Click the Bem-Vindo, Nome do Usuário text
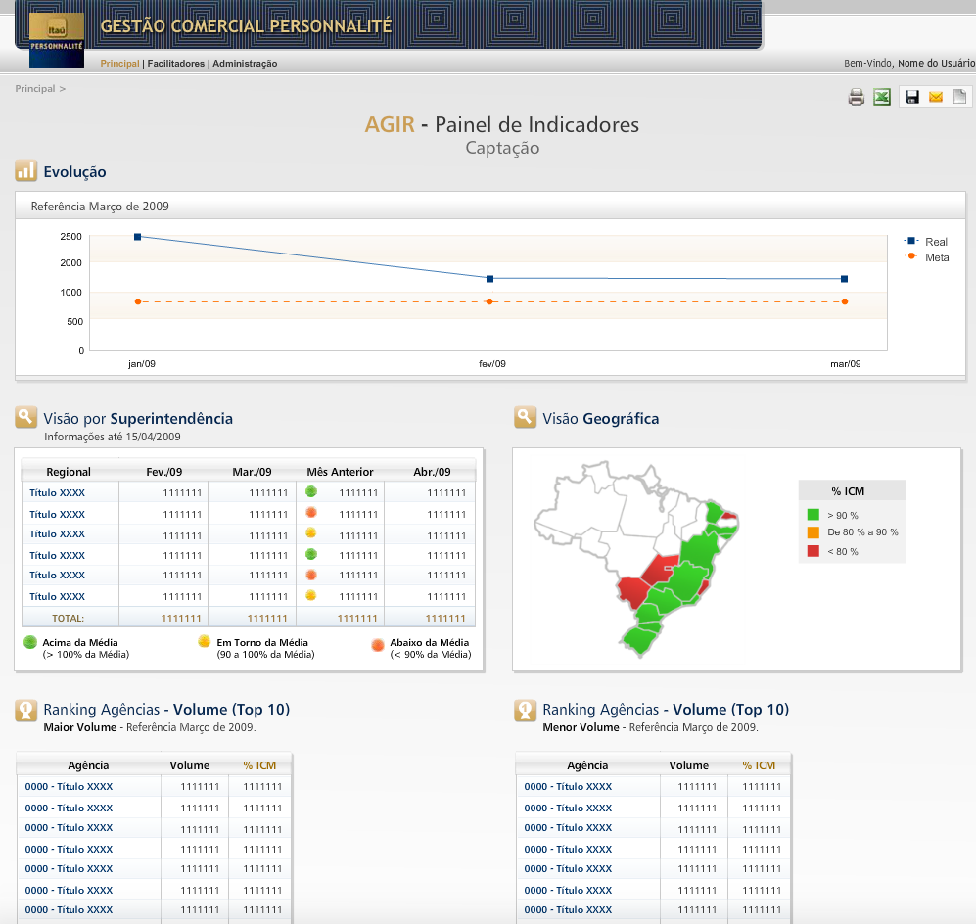 [x=909, y=63]
